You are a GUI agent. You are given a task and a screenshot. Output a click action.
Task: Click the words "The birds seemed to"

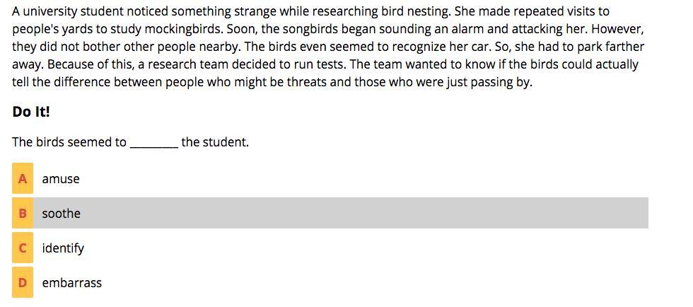69,142
